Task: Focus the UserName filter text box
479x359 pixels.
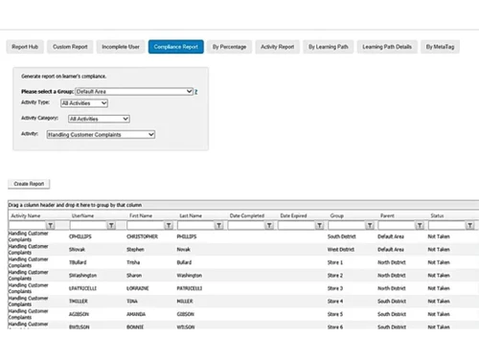Action: (x=88, y=226)
